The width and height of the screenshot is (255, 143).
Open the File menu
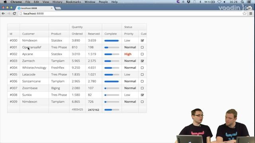[28, 2]
